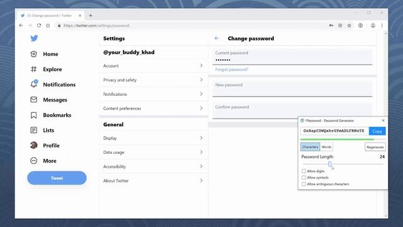Copy the generated password

tap(377, 131)
